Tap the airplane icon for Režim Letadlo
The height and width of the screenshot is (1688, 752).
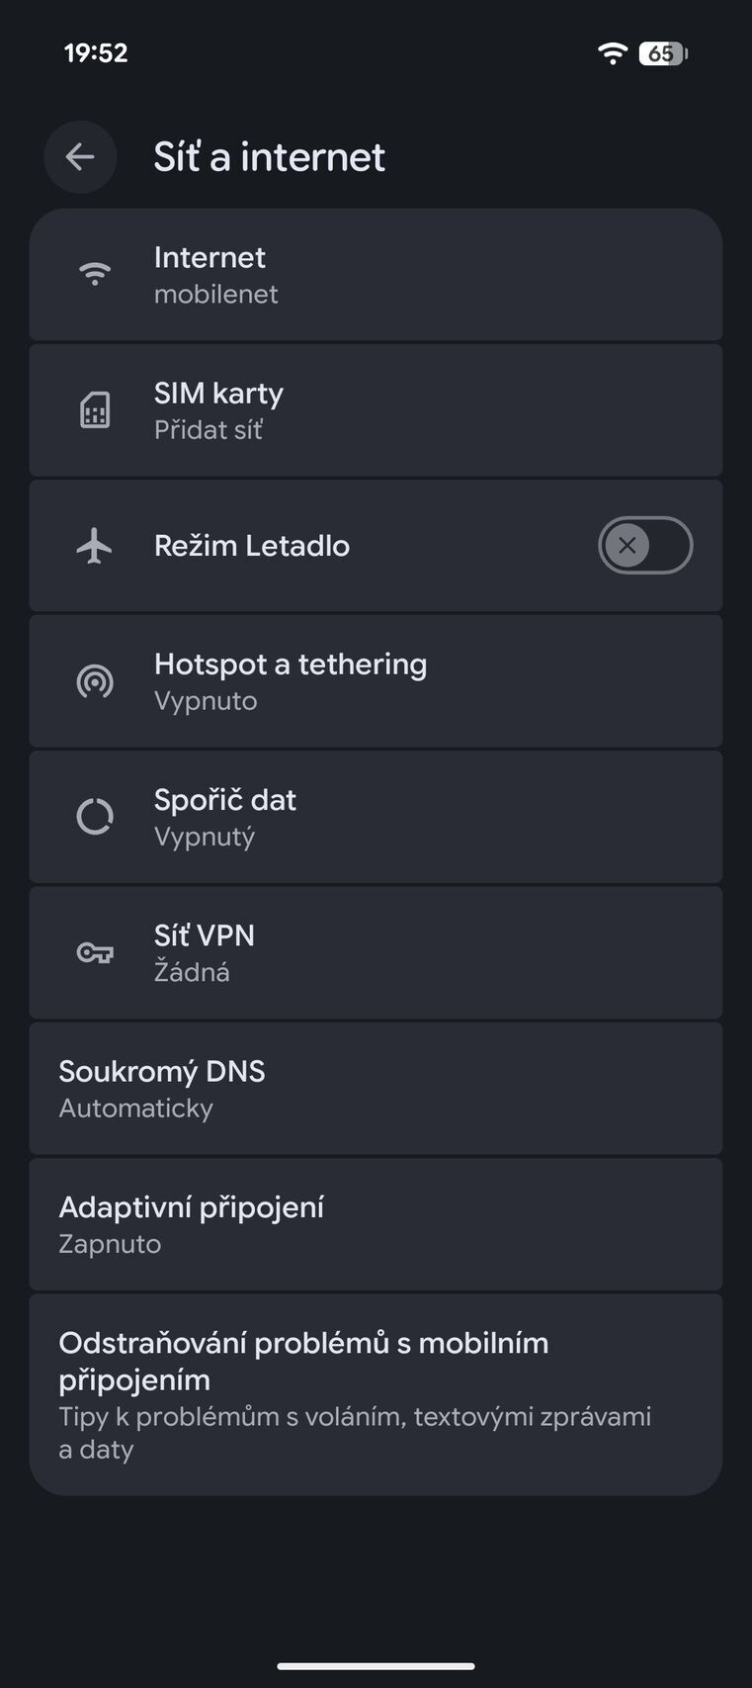coord(95,545)
